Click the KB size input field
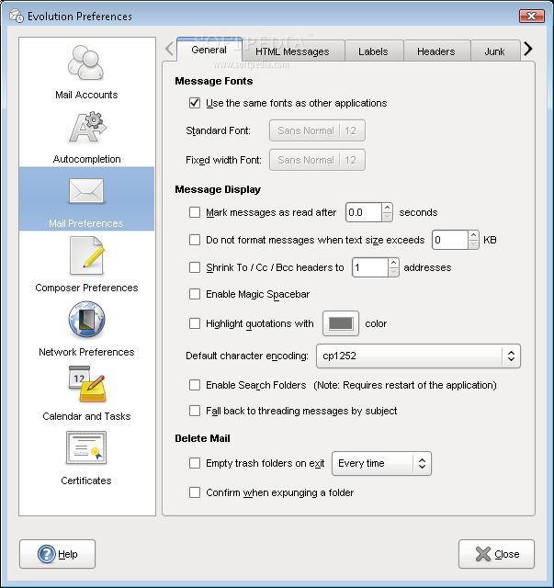The width and height of the screenshot is (554, 588). 450,240
